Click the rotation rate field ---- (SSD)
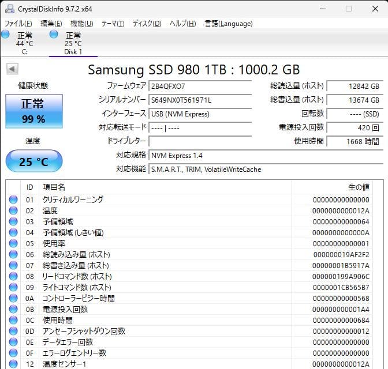Screen dimensions: 388x369 point(355,114)
